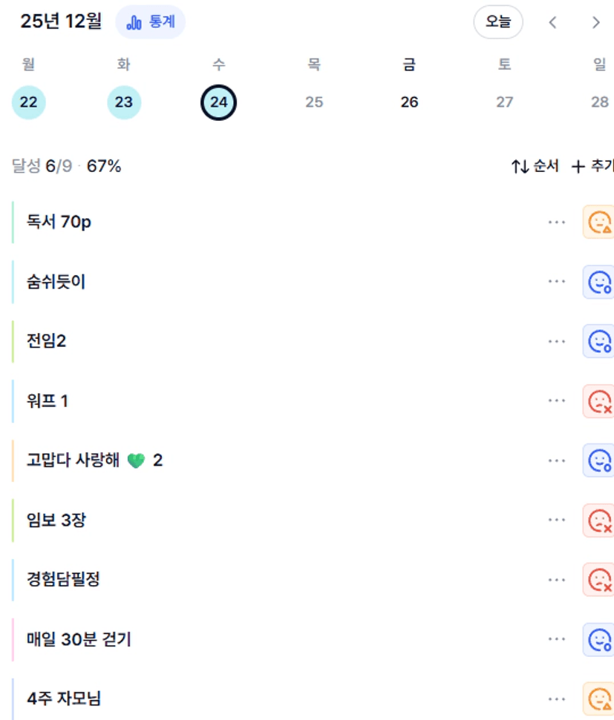This screenshot has height=720, width=614.
Task: Open the 매일 30분 걷기 habit item
Action: [79, 639]
